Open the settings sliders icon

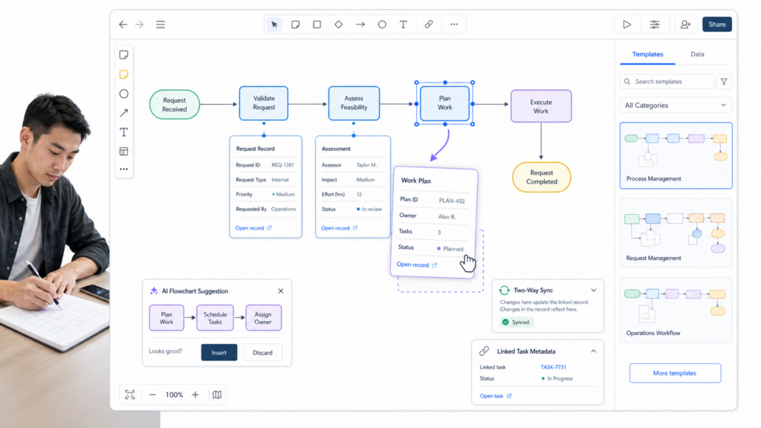pos(655,25)
